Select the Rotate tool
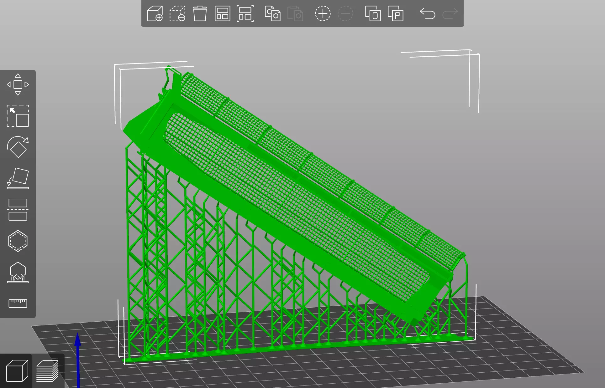The image size is (605, 388). tap(18, 147)
